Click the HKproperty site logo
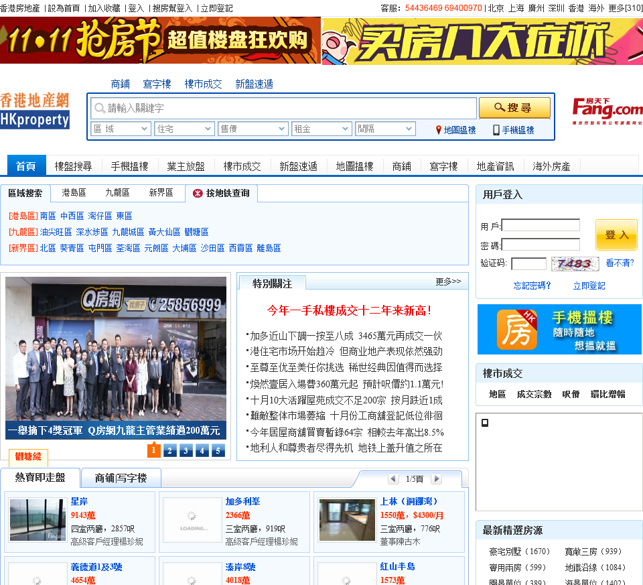This screenshot has width=643, height=585. click(35, 111)
